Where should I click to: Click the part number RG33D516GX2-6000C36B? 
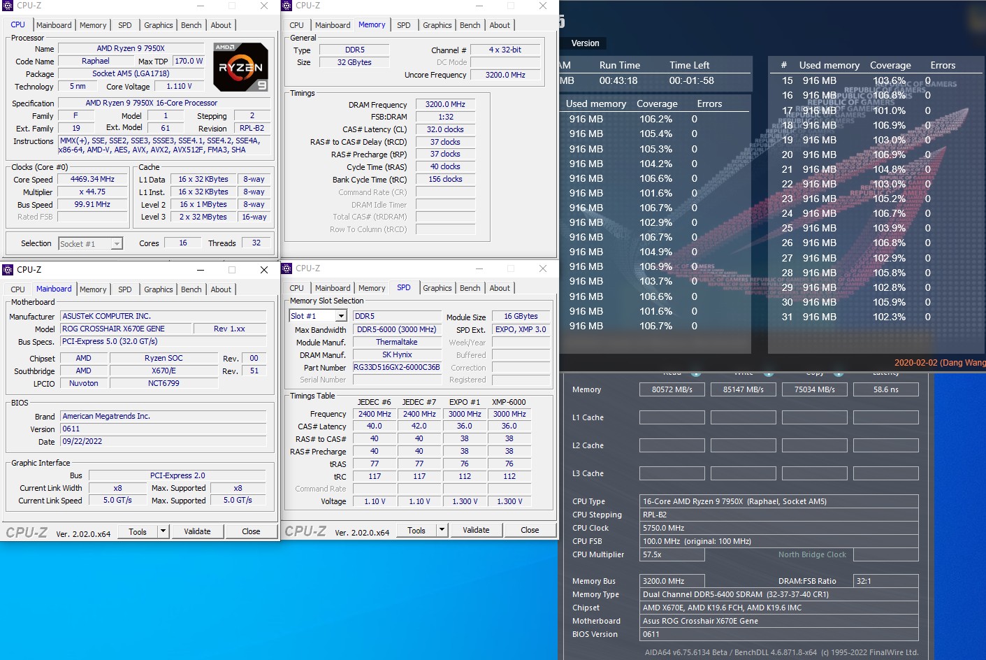[397, 368]
